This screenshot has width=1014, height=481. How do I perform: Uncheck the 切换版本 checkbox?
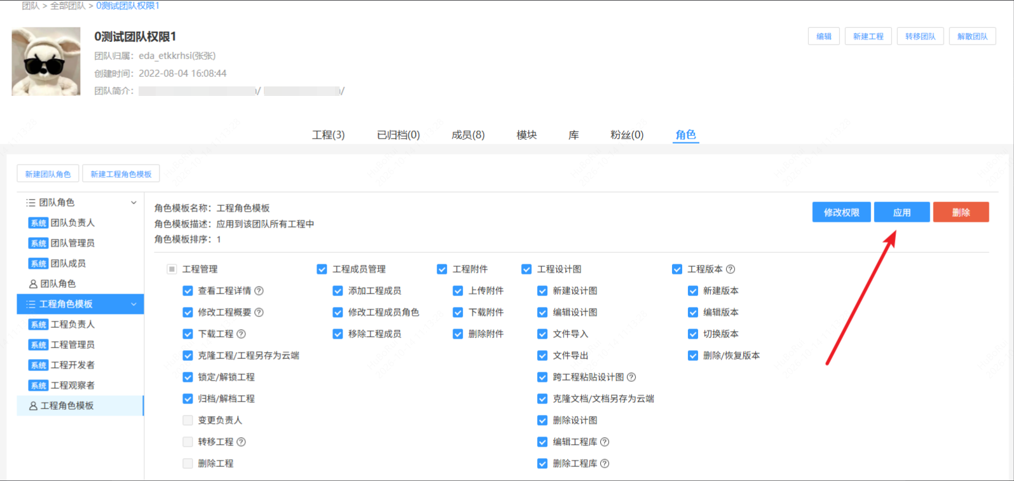[693, 334]
